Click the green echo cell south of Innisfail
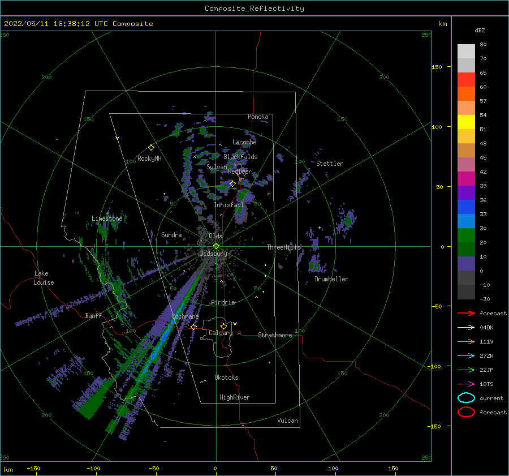 [x=241, y=211]
